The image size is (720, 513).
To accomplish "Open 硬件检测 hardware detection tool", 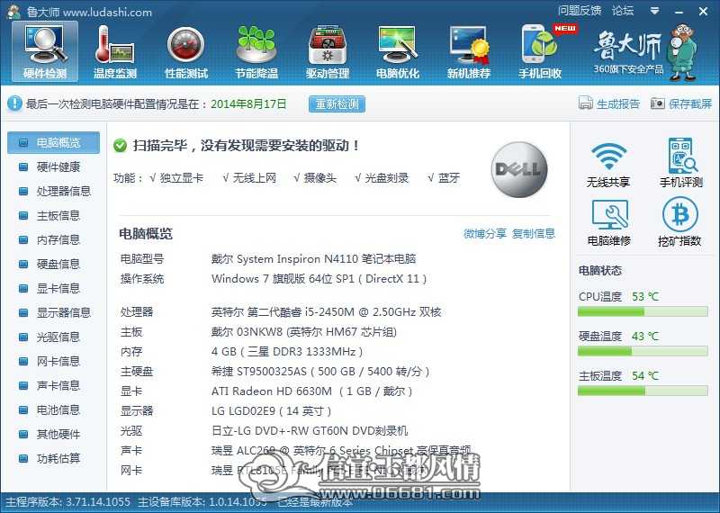I will [x=44, y=51].
